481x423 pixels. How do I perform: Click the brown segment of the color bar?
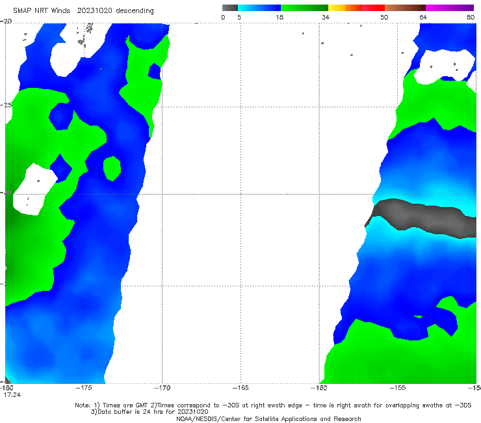[x=405, y=8]
